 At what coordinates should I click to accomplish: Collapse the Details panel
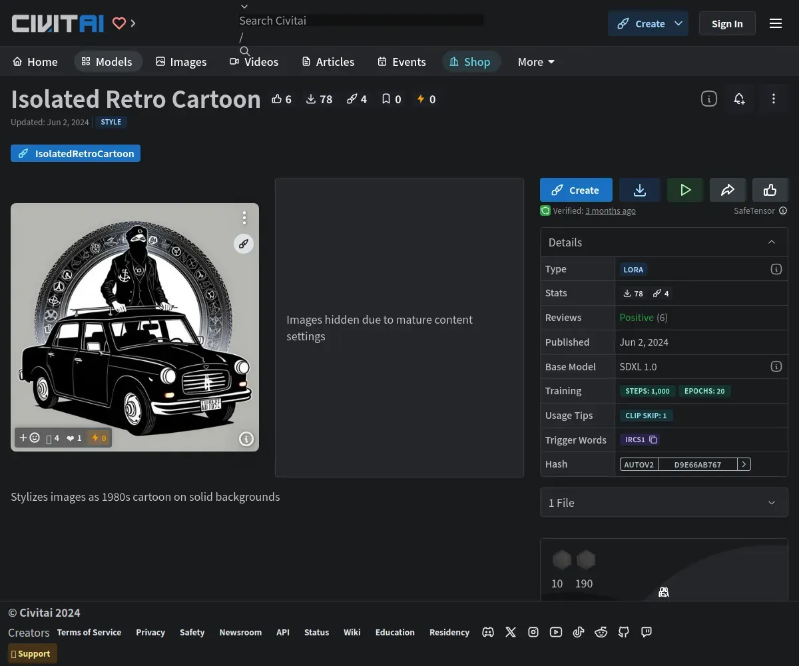(772, 242)
